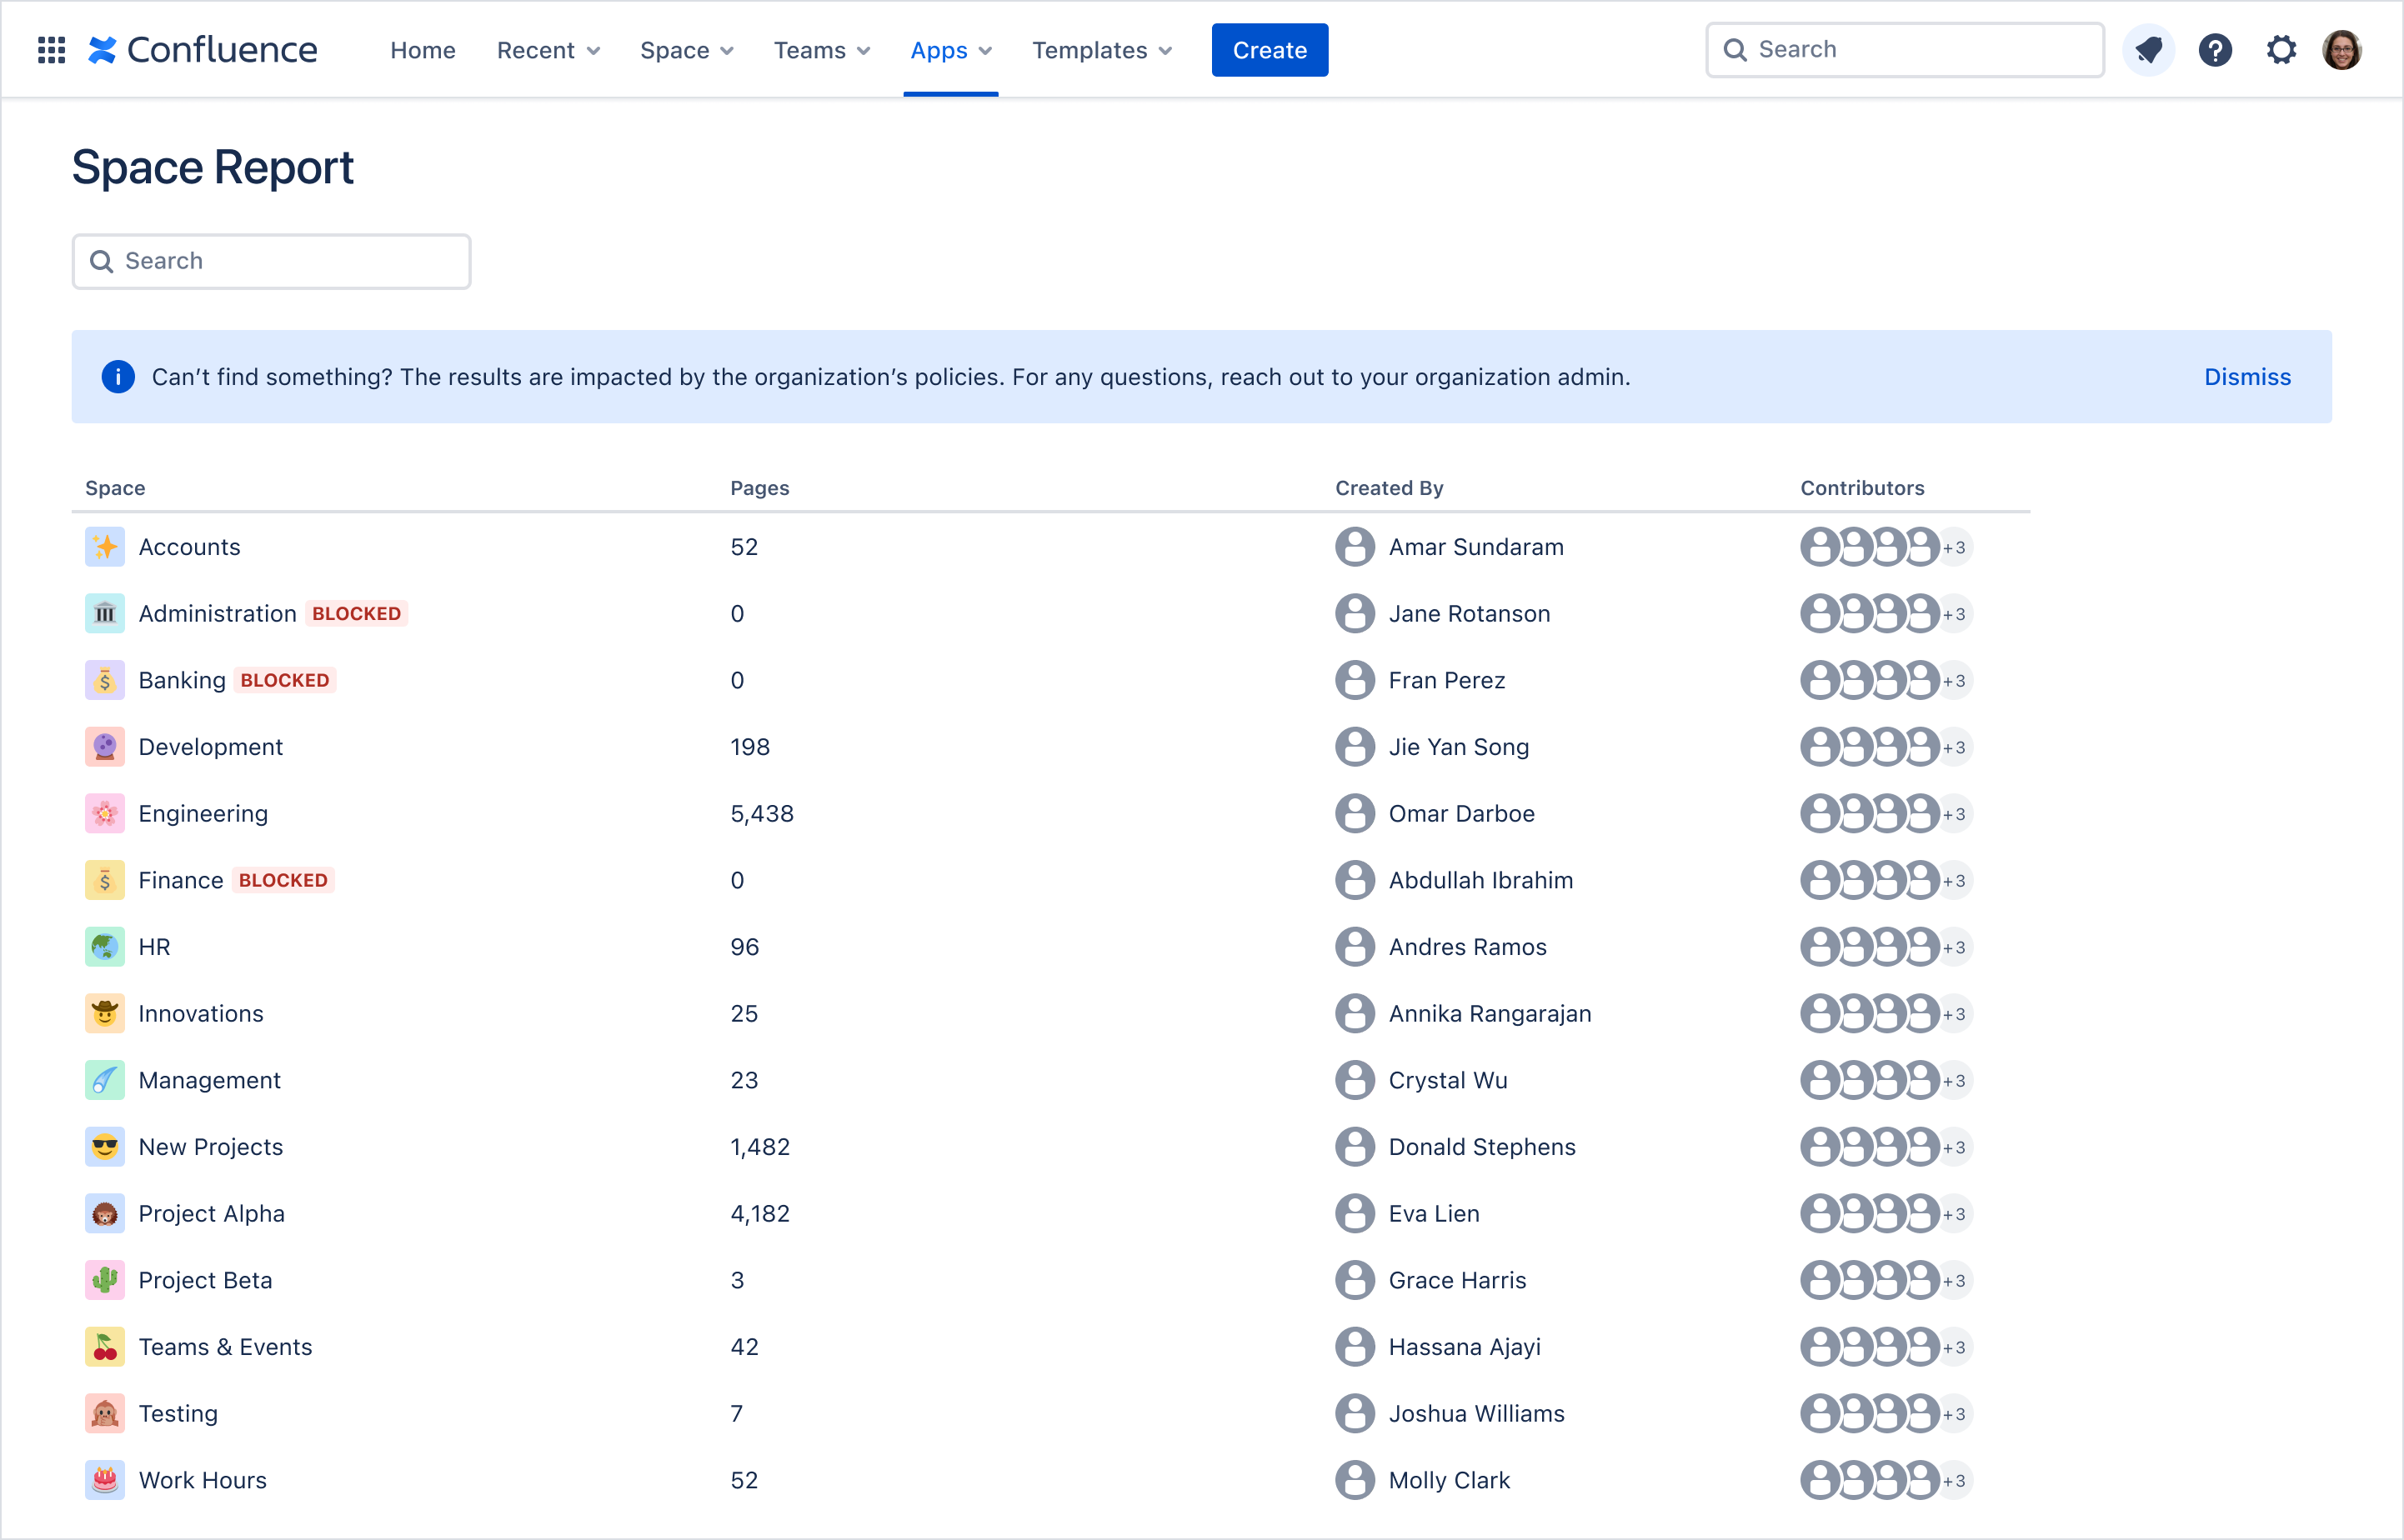This screenshot has width=2404, height=1540.
Task: Click the Confluence logo
Action: [x=203, y=50]
